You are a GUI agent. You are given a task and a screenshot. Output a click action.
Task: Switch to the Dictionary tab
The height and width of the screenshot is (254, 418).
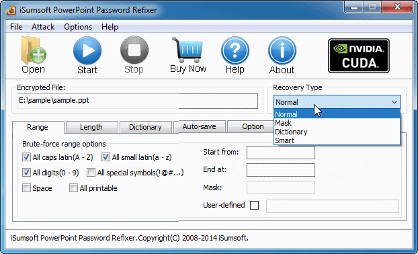[x=146, y=127]
